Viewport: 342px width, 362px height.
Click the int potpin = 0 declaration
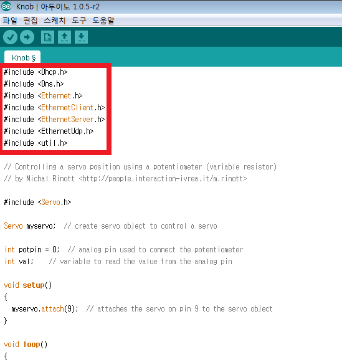click(x=32, y=250)
